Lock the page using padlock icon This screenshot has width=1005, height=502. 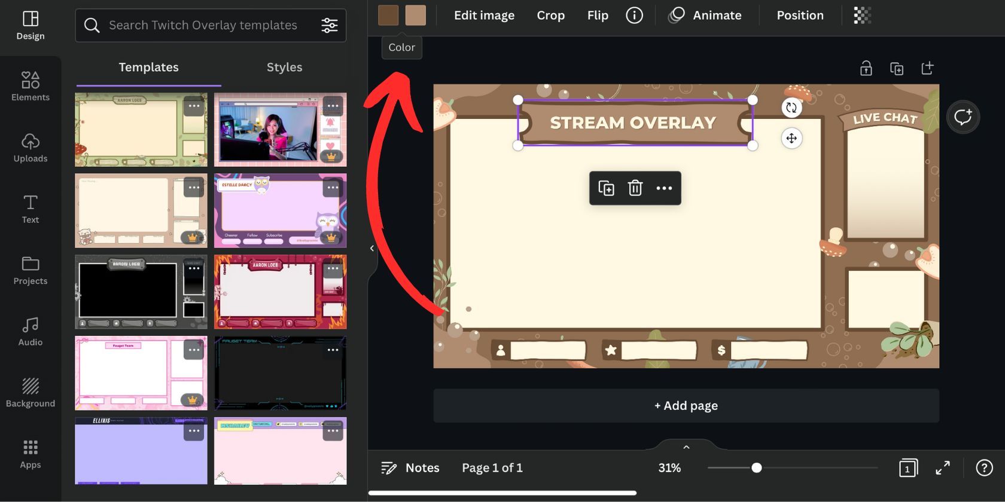[x=866, y=69]
